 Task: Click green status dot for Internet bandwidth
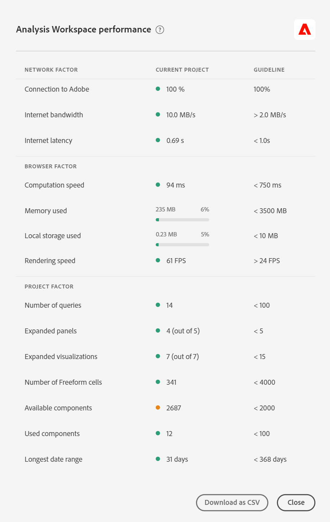[x=158, y=114]
